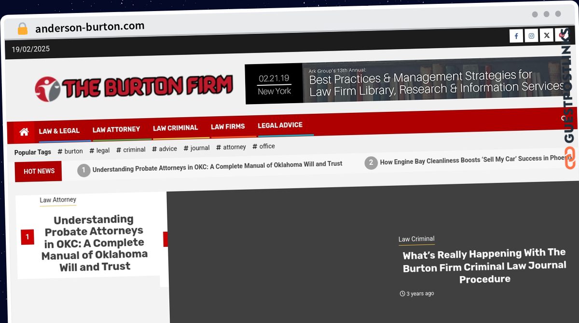
Task: Select the '# attorney' popular tag
Action: 231,147
